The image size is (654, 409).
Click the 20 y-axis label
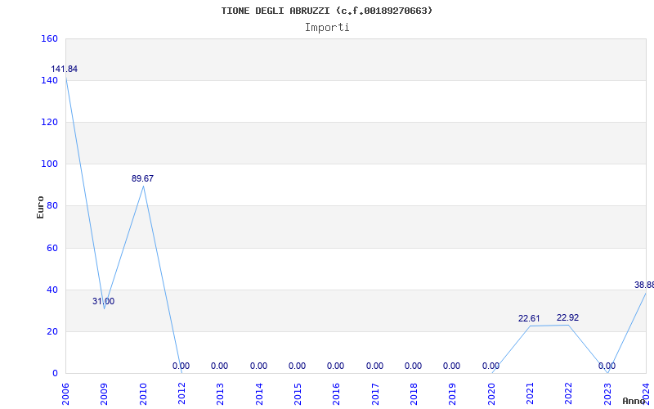click(52, 332)
